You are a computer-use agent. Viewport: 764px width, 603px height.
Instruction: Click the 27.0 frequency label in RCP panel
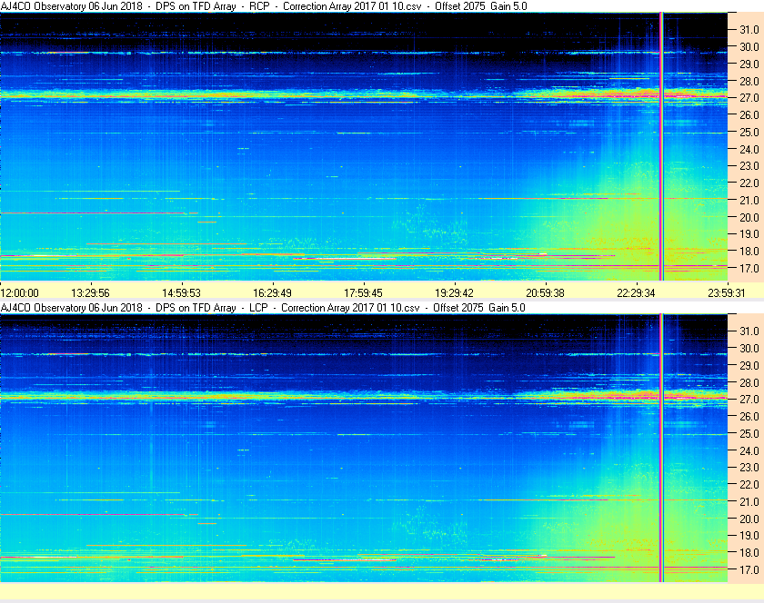pyautogui.click(x=749, y=98)
